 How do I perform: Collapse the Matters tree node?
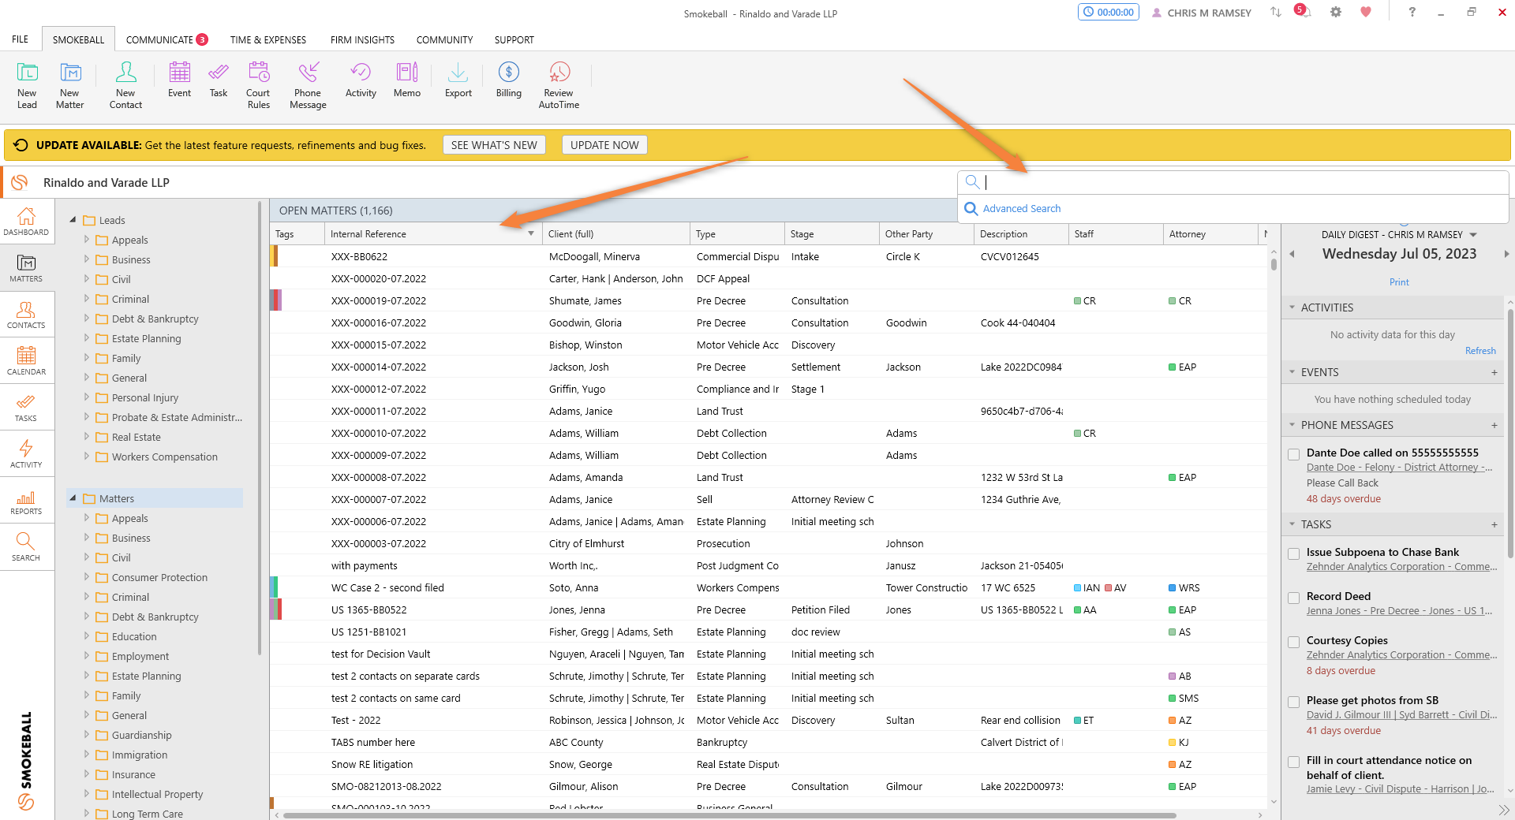click(73, 498)
